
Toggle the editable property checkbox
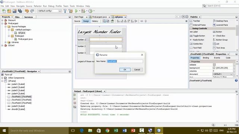point(214,65)
